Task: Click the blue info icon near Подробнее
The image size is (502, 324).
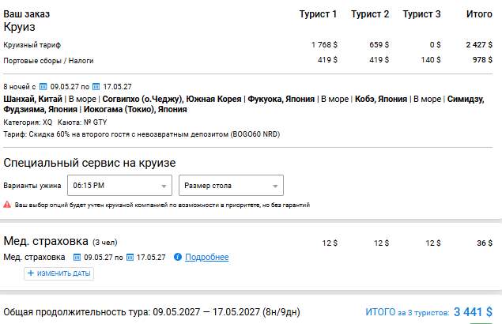Action: 178,257
